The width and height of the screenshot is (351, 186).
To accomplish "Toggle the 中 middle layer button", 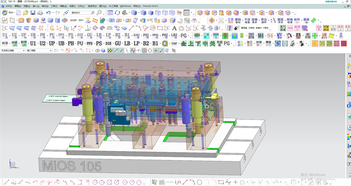I will 205,43.
